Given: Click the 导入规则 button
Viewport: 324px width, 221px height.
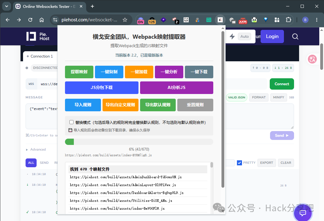Looking at the screenshot, I should [83, 105].
